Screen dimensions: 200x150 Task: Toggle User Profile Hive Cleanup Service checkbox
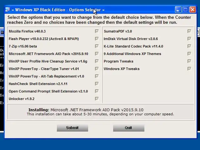pos(97,61)
